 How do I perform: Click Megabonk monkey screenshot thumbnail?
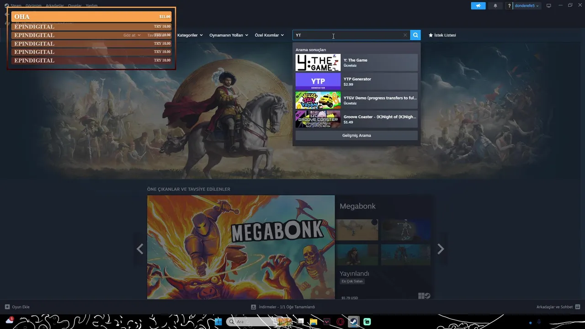point(357,255)
